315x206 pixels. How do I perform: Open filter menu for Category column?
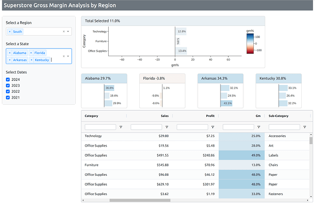[x=121, y=127]
